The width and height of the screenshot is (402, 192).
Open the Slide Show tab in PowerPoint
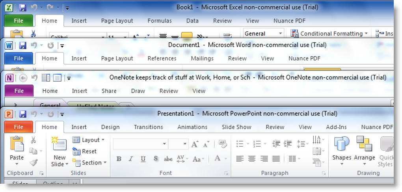(x=236, y=127)
